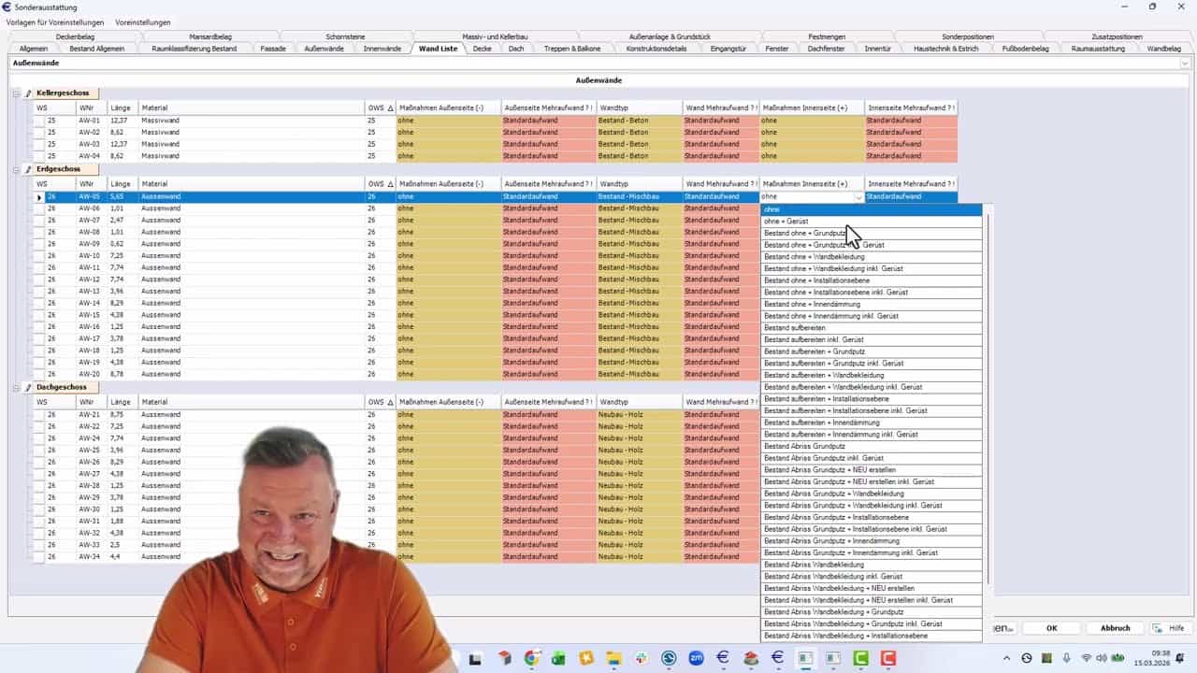Viewport: 1197px width, 673px height.
Task: Open Chrome from the taskbar
Action: coord(531,658)
